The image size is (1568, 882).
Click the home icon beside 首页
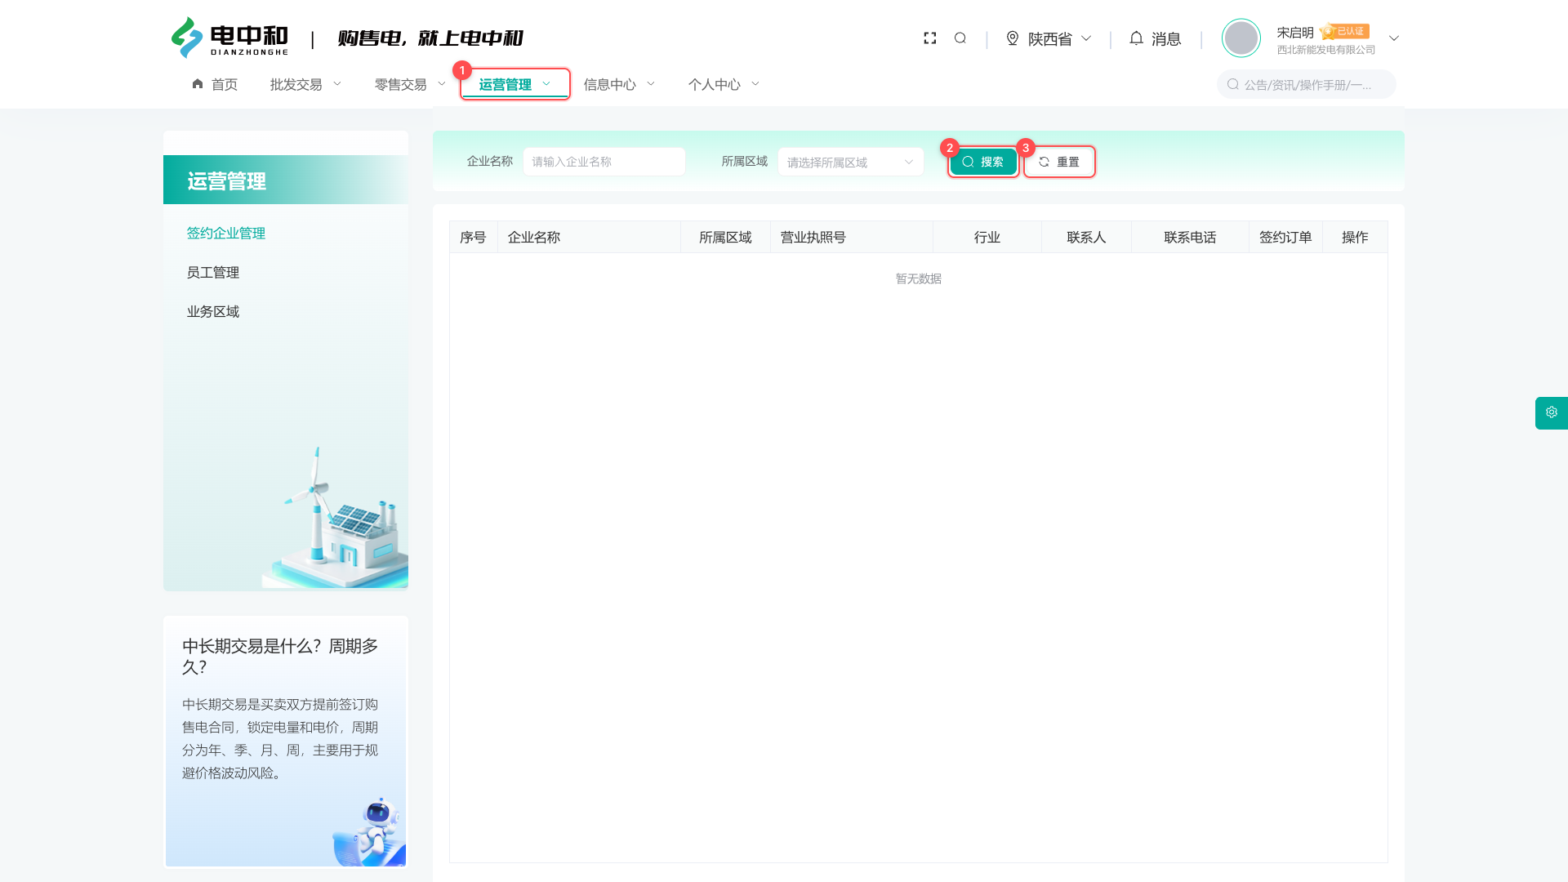[x=198, y=84]
